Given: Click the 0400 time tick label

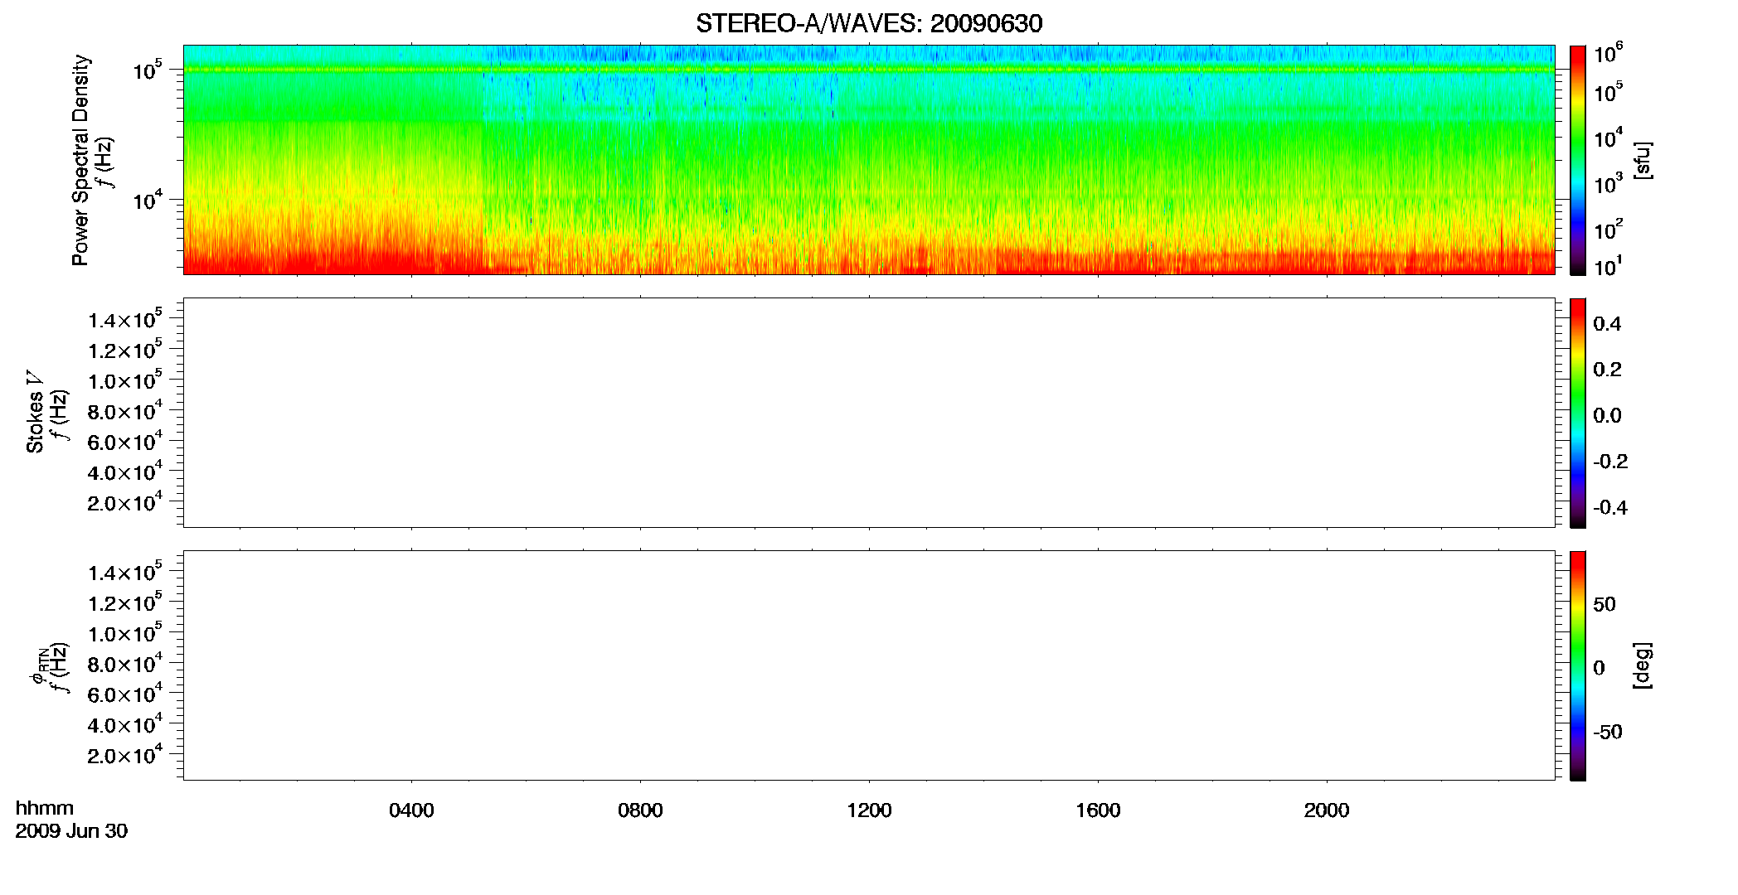Looking at the screenshot, I should (x=411, y=810).
